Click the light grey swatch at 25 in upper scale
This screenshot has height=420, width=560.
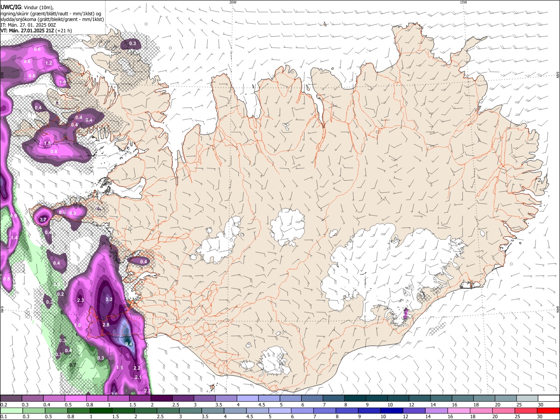527,399
